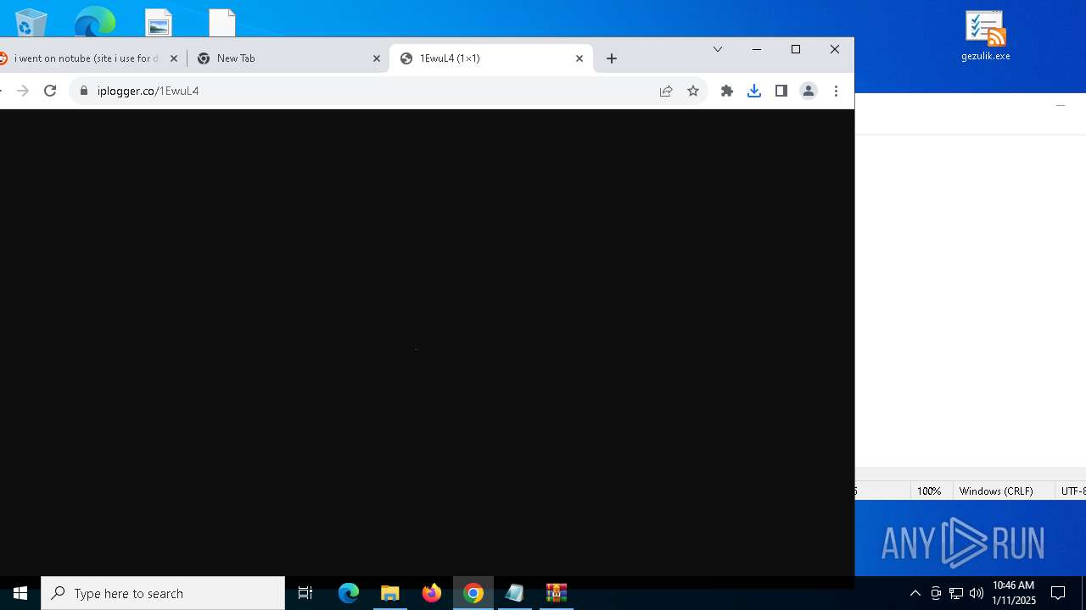Open the clock showing 10:46 AM
The width and height of the screenshot is (1086, 610).
pyautogui.click(x=1014, y=593)
